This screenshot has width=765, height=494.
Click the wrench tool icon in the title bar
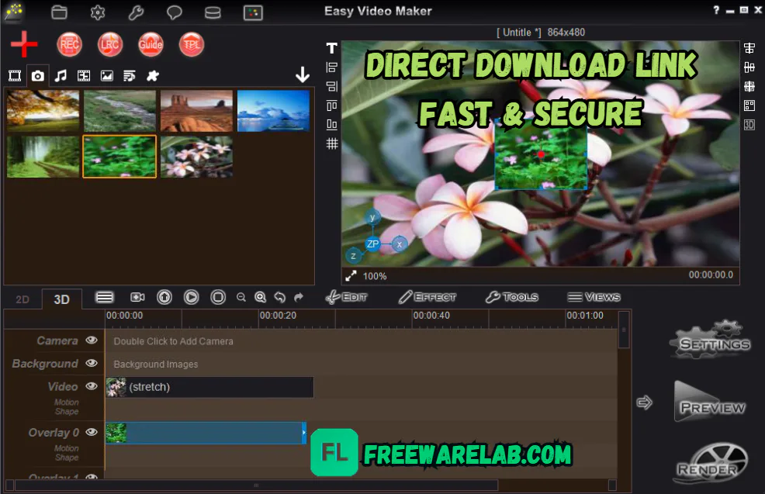coord(136,12)
